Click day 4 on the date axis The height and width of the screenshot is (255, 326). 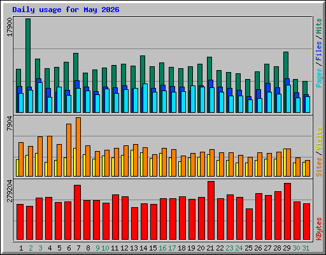(50, 248)
